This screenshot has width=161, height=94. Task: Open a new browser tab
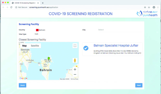[43, 3]
